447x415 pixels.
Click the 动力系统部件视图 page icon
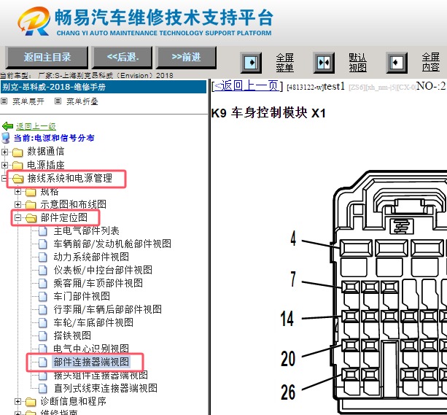tap(43, 257)
